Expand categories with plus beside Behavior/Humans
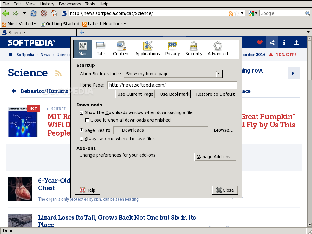 coord(14,91)
